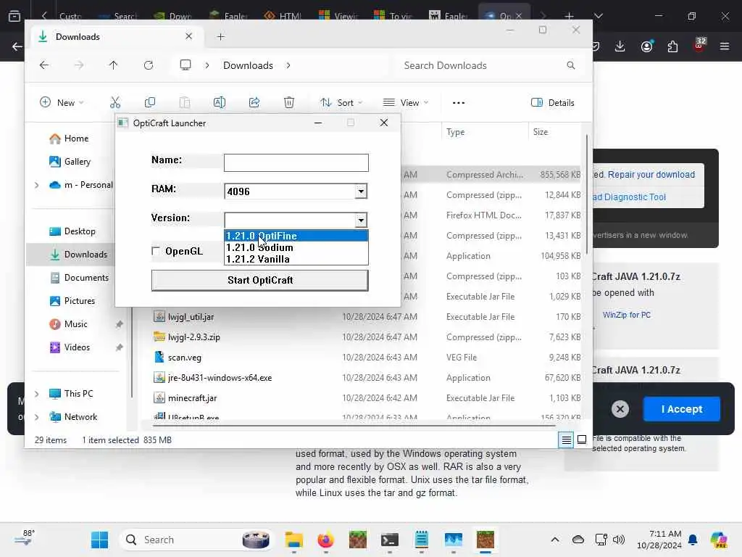The width and height of the screenshot is (742, 557).
Task: Open Home in navigation pane
Action: pos(69,139)
